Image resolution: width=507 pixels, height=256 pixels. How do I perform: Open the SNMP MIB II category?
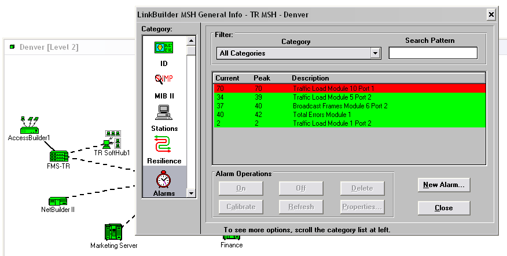(164, 79)
